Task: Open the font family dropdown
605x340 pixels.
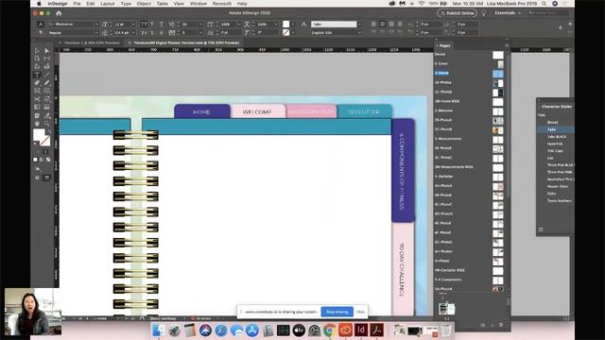Action: (96, 24)
